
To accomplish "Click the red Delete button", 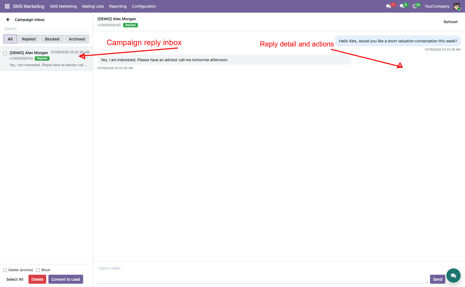I will [37, 279].
